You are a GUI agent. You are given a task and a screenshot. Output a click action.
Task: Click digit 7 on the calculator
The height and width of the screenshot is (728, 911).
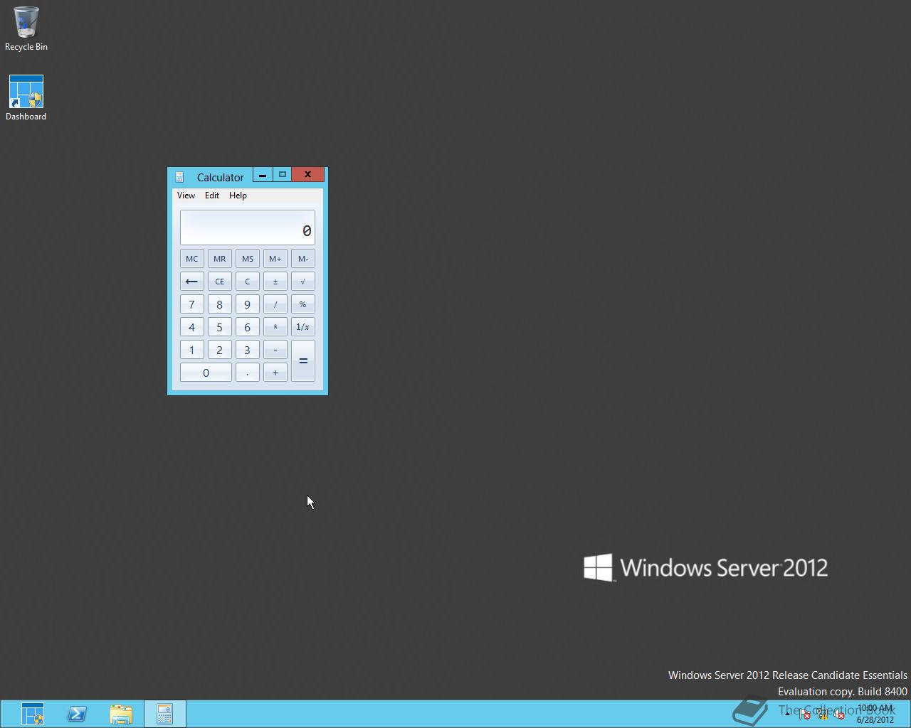pos(192,304)
